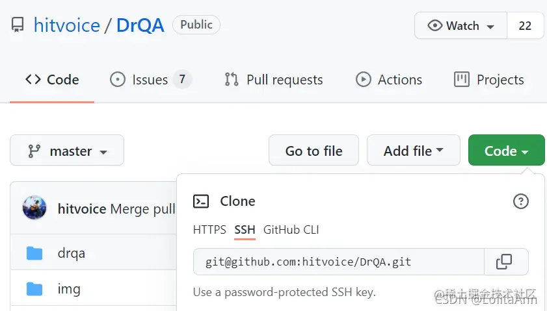Click the terminal Clone icon
This screenshot has width=547, height=311.
click(201, 201)
